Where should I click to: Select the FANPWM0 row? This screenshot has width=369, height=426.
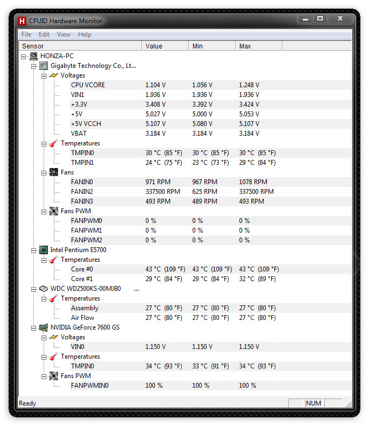210,221
